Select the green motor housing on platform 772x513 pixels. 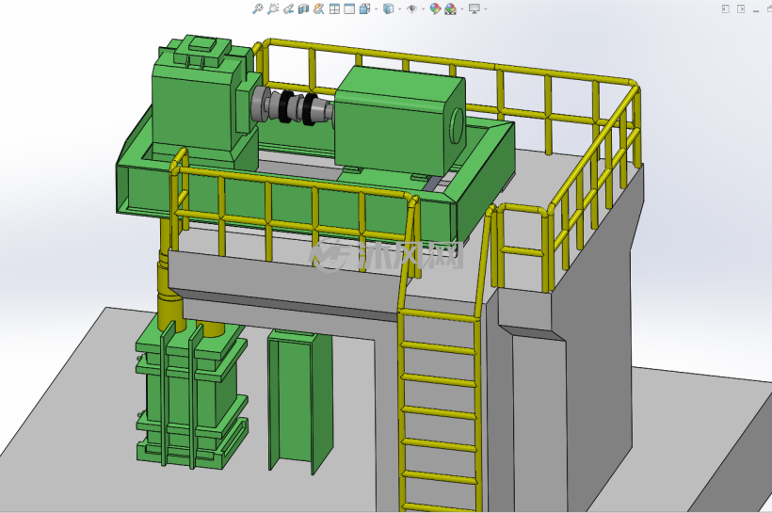coord(399,120)
